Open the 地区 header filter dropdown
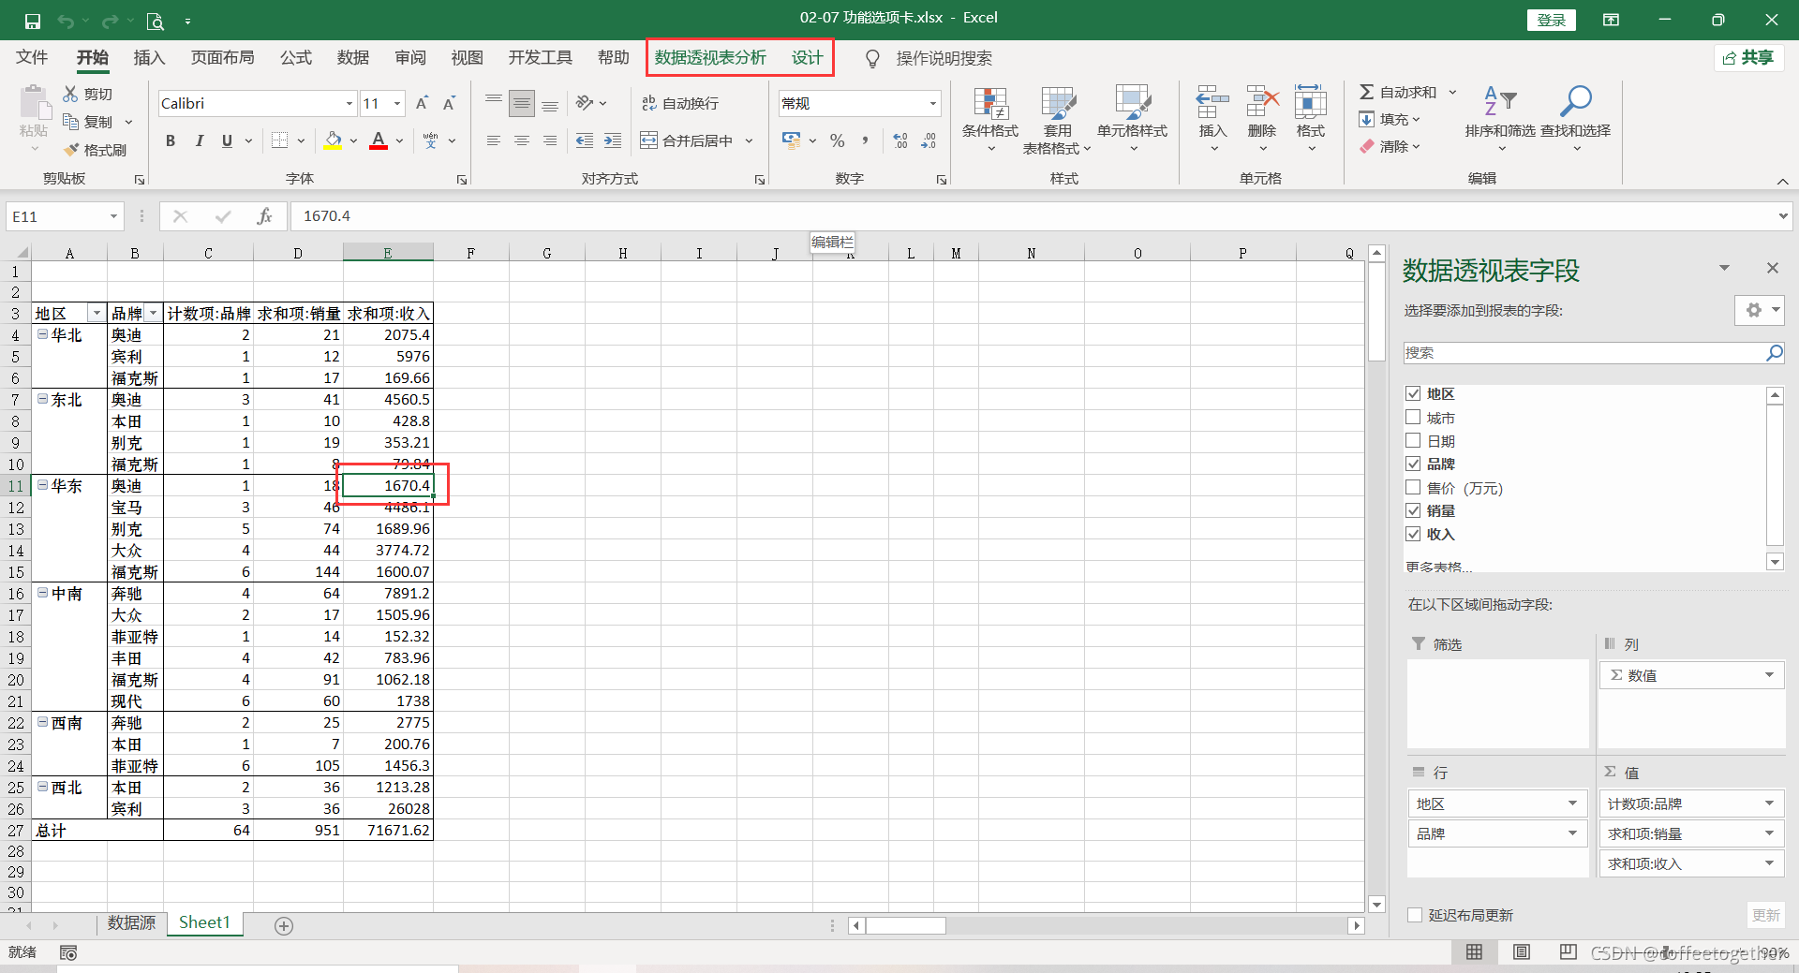 pyautogui.click(x=96, y=314)
